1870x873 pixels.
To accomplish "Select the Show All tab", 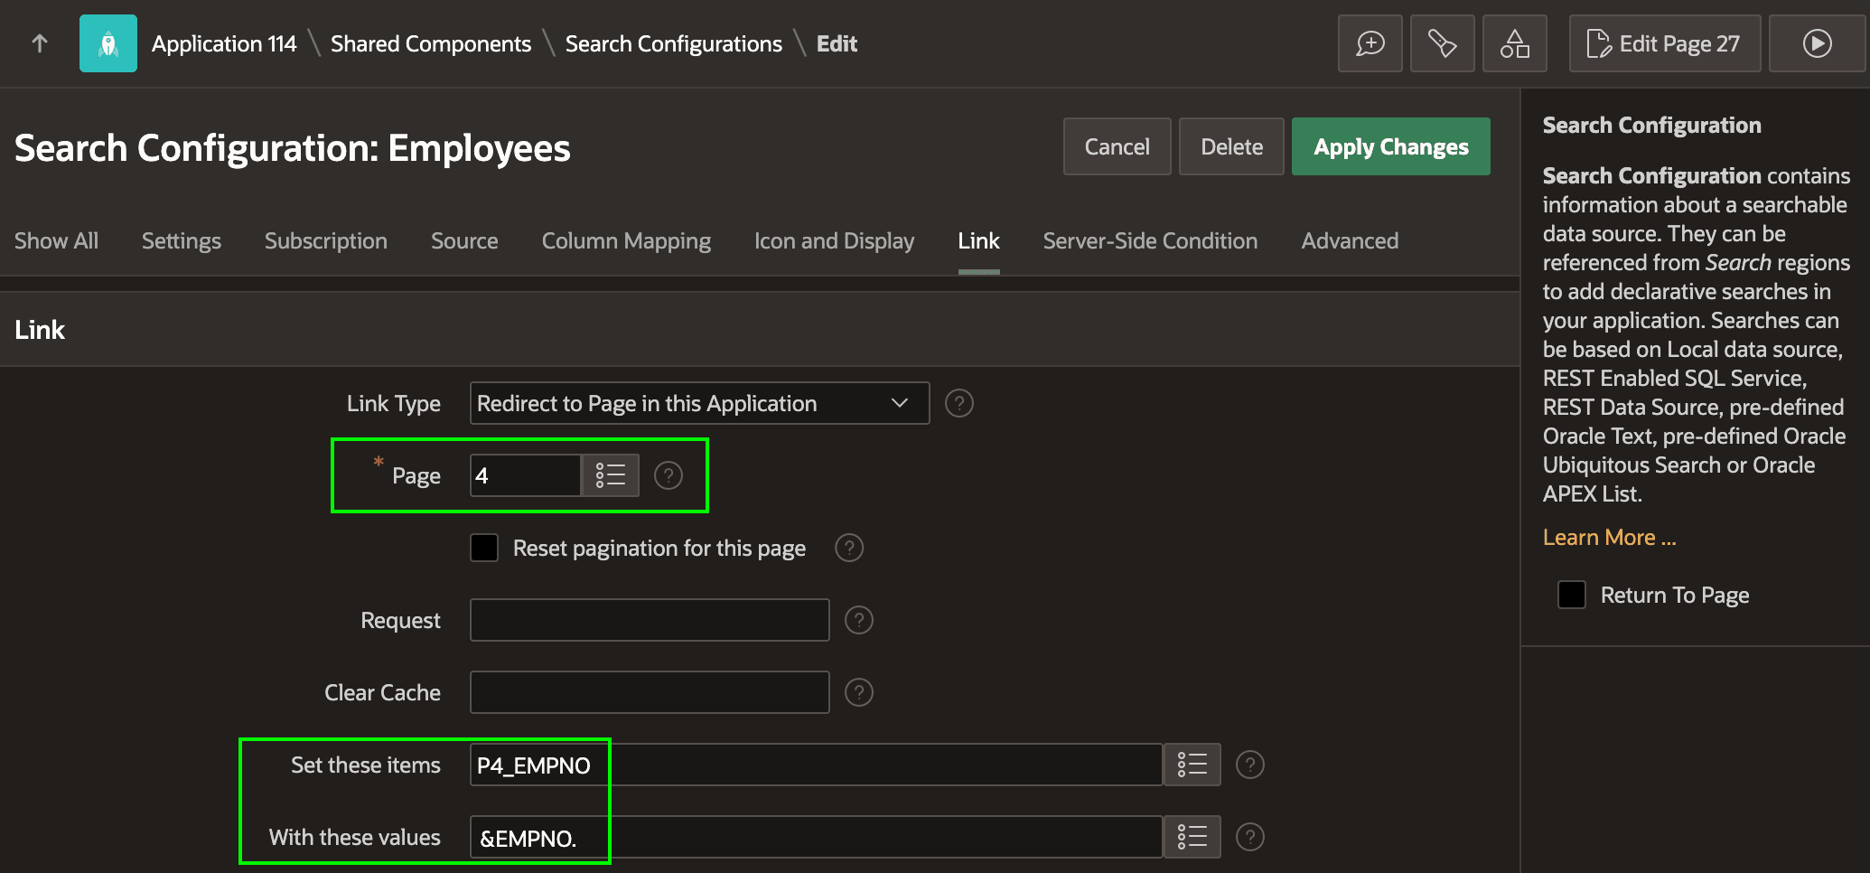I will pos(56,241).
